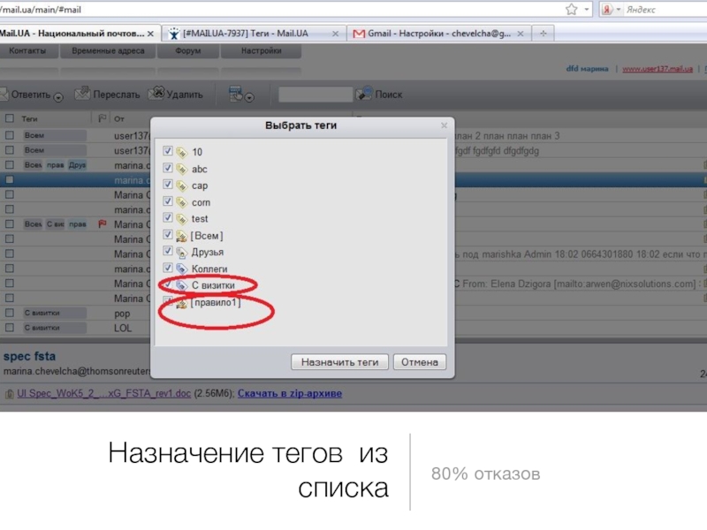Image resolution: width=707 pixels, height=530 pixels.
Task: Toggle the corn tag checkbox
Action: coord(168,201)
